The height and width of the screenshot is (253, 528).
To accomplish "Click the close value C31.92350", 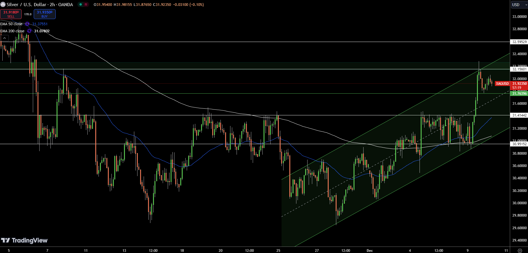I will coord(162,5).
